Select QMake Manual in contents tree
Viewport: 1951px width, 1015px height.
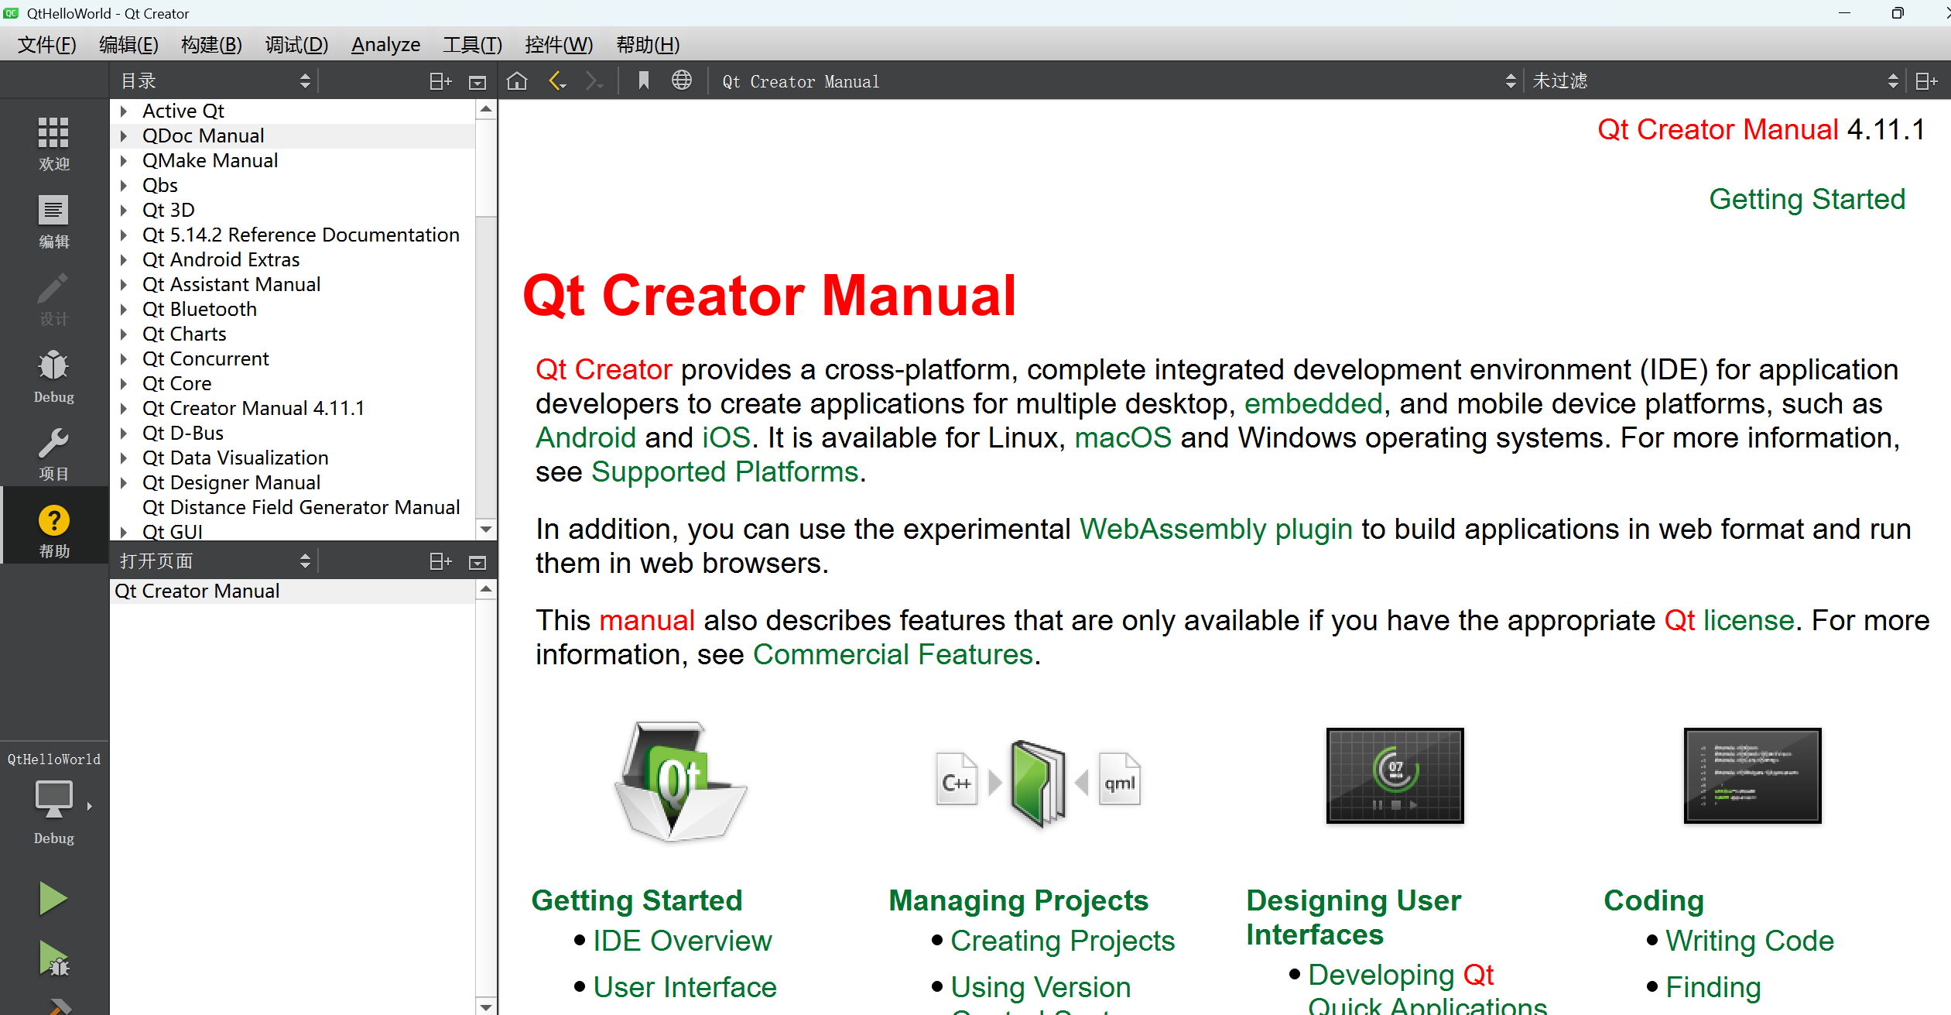[210, 161]
